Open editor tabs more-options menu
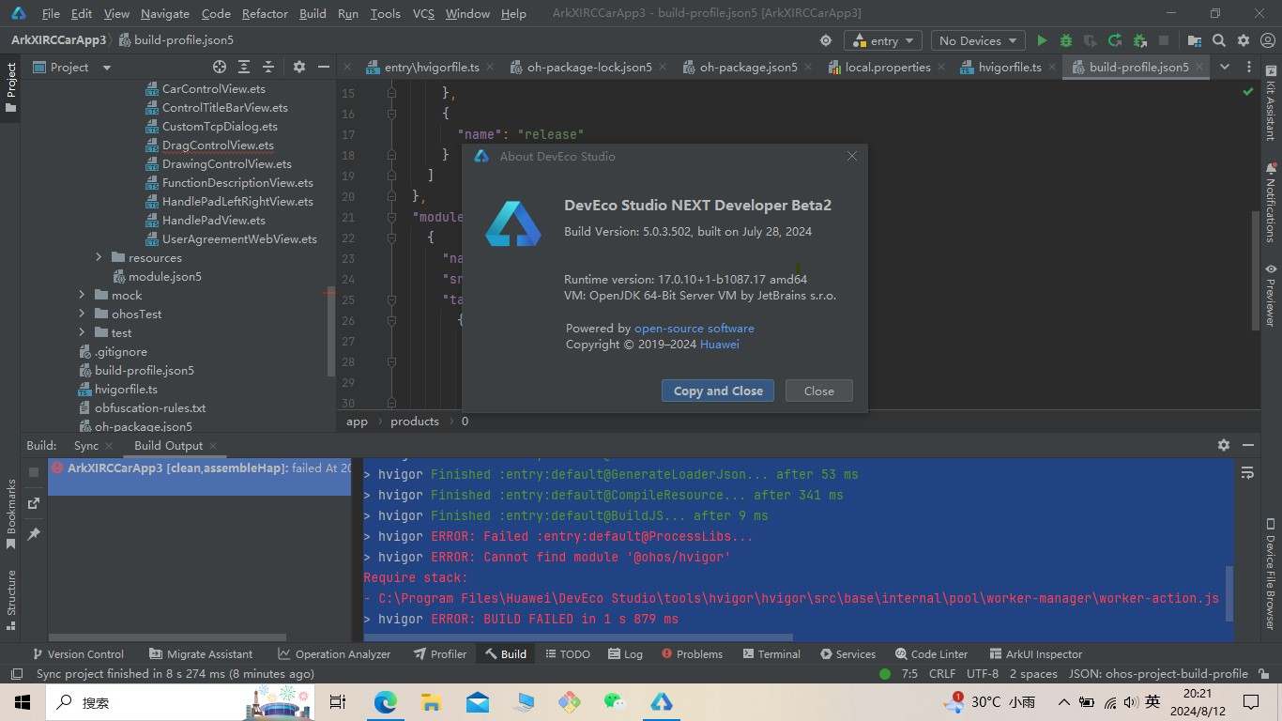 point(1248,67)
